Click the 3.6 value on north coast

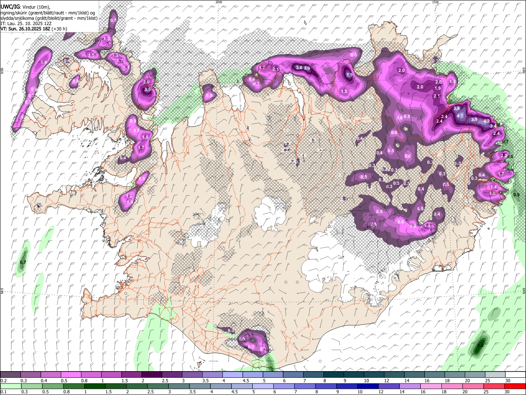(x=299, y=67)
